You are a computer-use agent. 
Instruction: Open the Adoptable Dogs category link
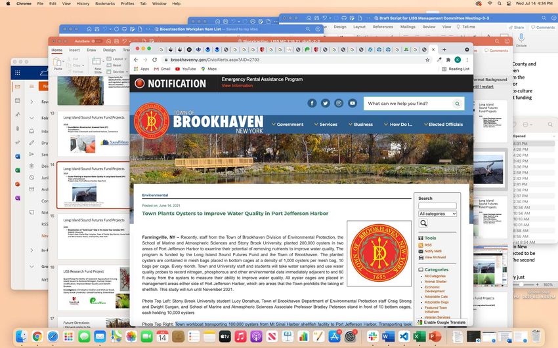(x=437, y=302)
